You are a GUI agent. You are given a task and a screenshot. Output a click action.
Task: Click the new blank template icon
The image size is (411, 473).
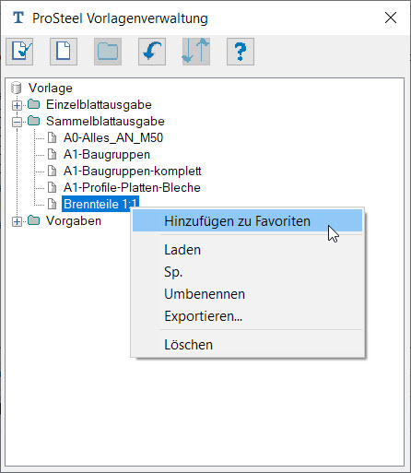(64, 52)
